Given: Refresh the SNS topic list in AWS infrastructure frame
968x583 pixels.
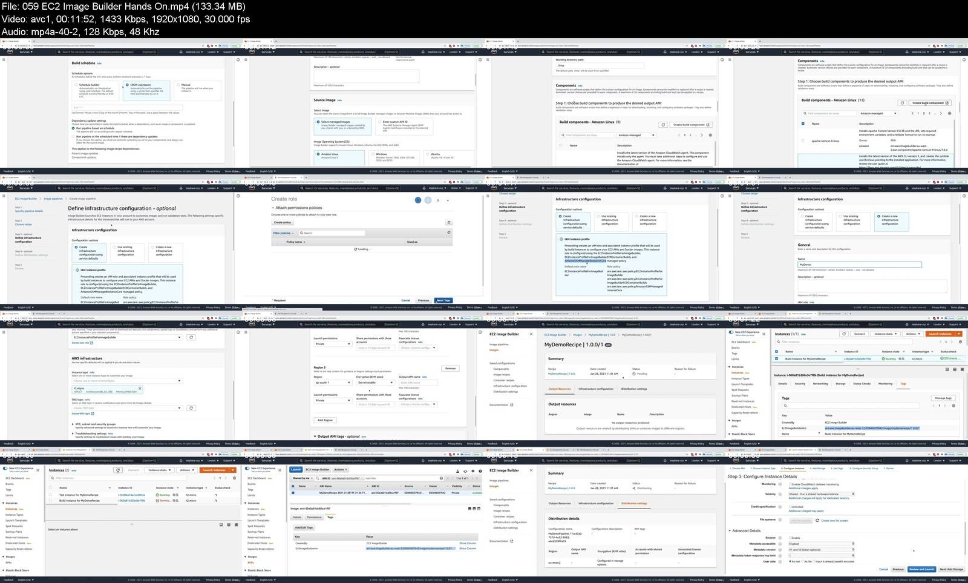Looking at the screenshot, I should [x=191, y=408].
